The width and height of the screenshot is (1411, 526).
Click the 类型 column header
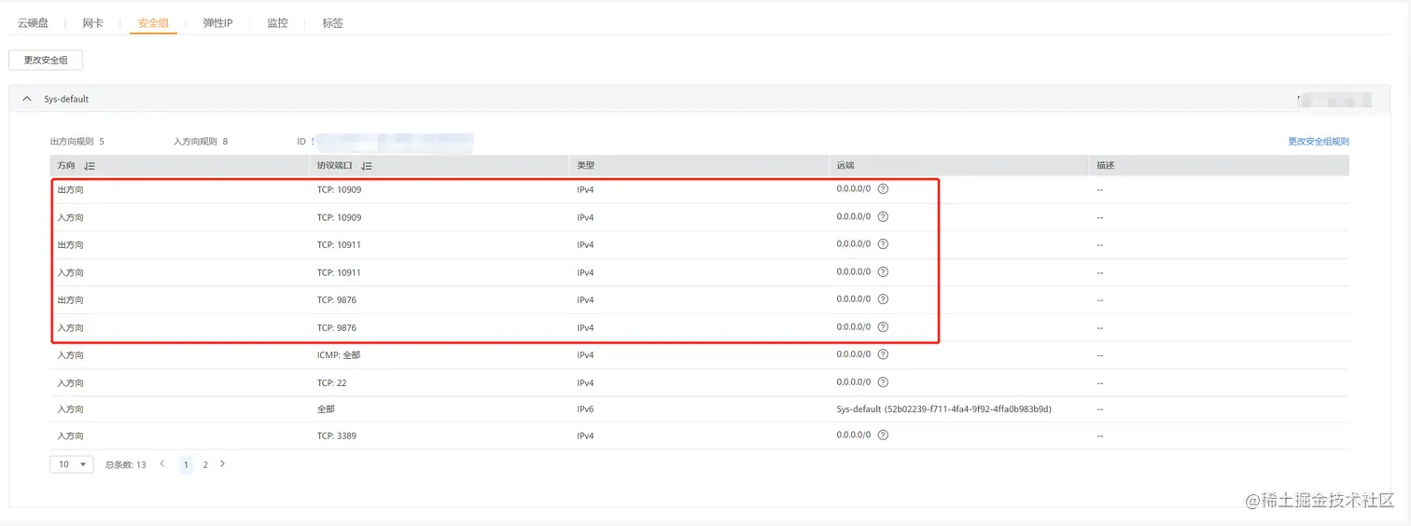[586, 165]
